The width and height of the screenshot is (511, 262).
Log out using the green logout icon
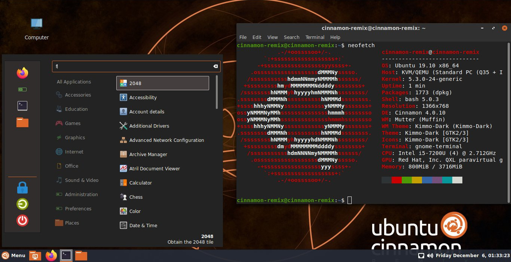coord(22,204)
